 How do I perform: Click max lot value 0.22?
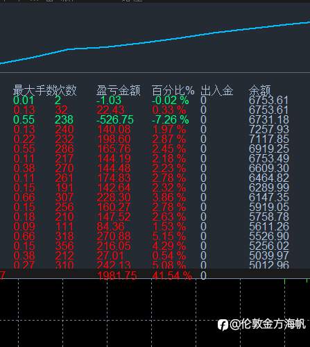click(x=24, y=139)
